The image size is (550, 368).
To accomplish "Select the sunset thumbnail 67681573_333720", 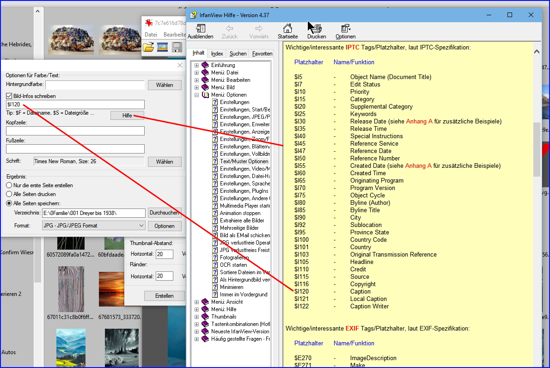I will tap(111, 289).
